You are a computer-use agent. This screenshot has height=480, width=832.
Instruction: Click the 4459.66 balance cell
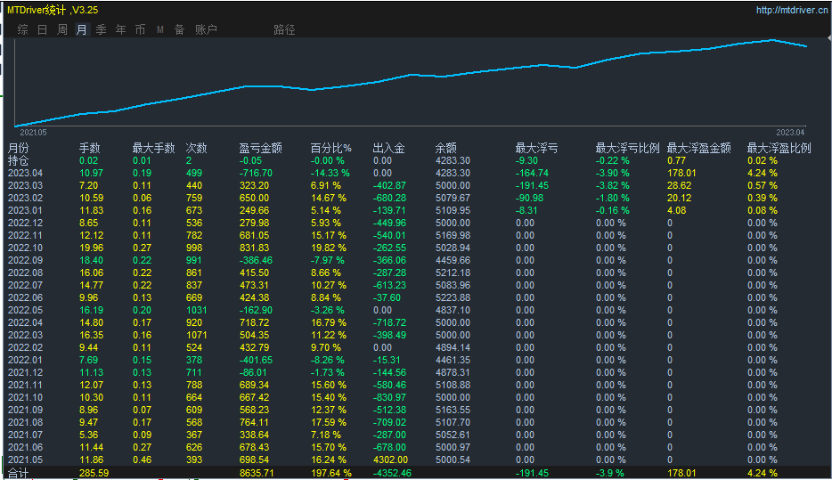(453, 260)
